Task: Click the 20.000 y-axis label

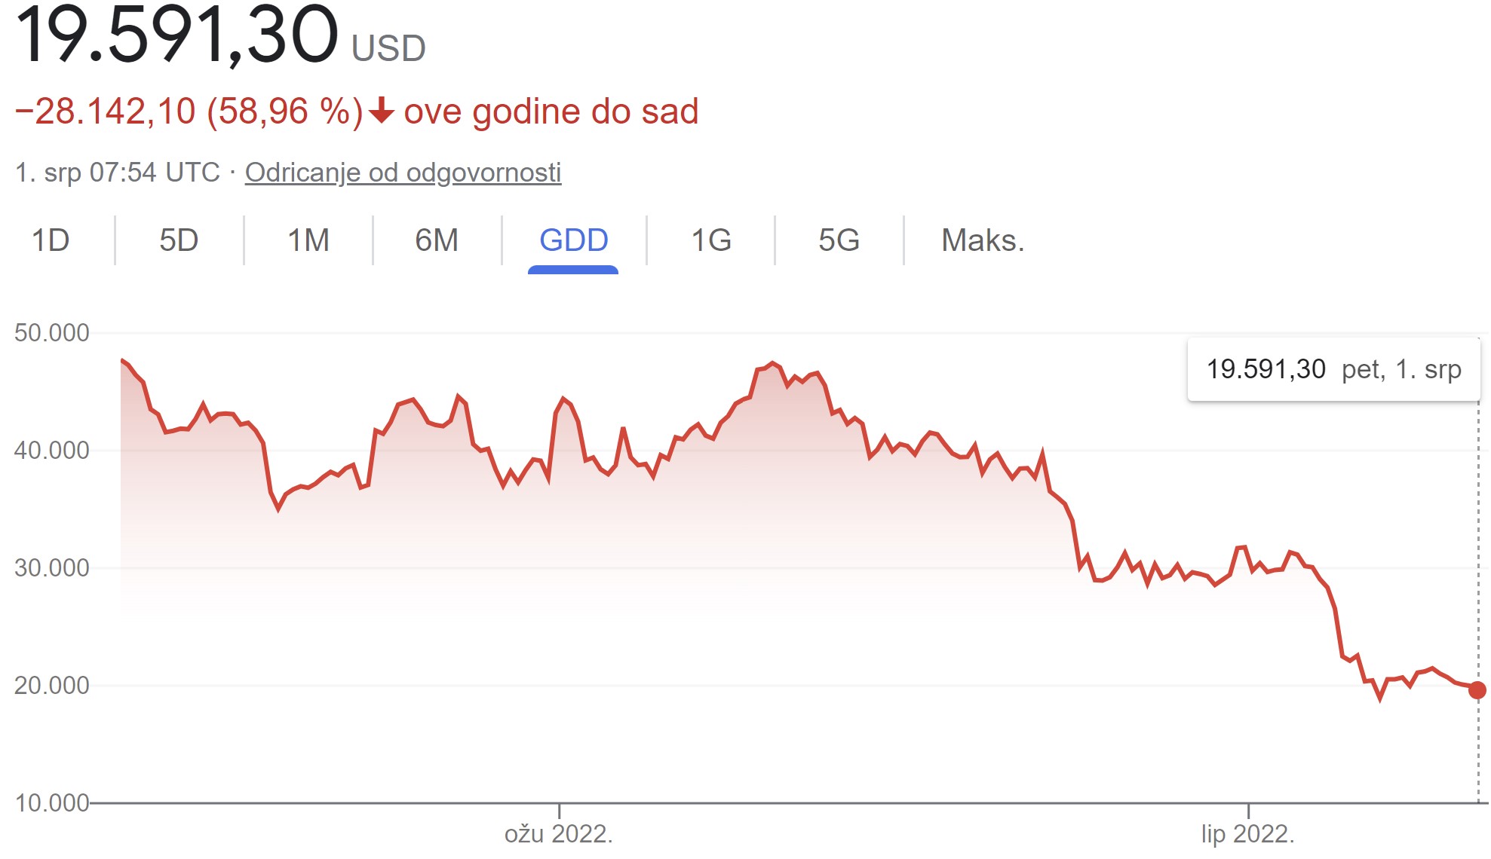Action: pyautogui.click(x=51, y=686)
